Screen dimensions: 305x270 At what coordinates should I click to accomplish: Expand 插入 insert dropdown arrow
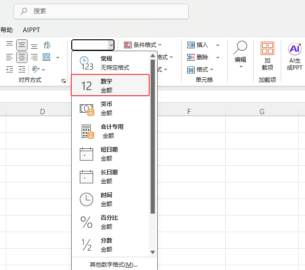coord(218,45)
